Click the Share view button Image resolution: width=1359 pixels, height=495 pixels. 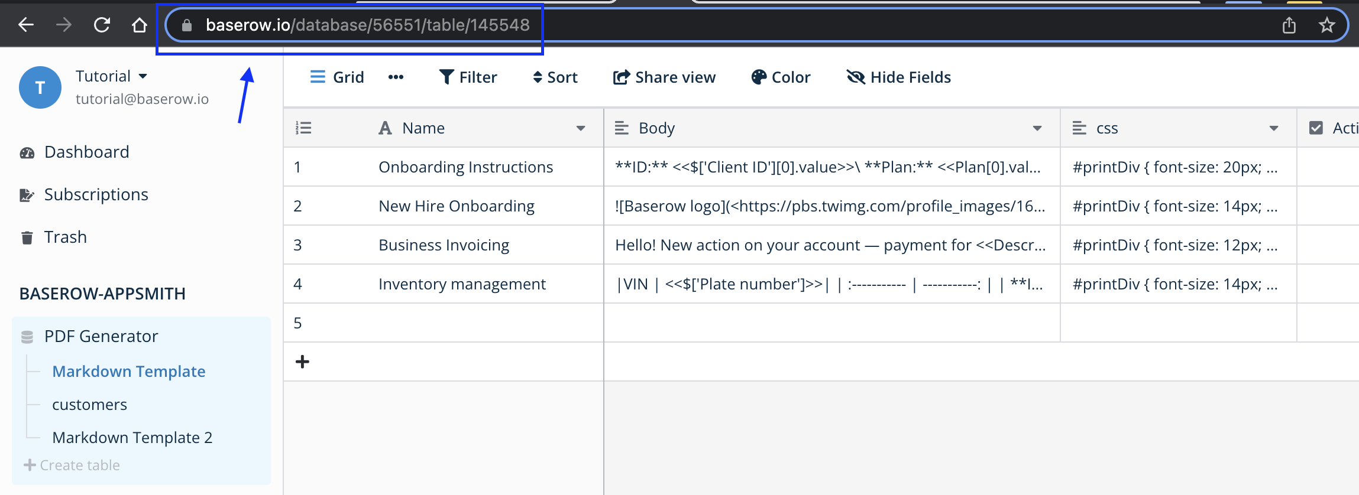tap(664, 77)
